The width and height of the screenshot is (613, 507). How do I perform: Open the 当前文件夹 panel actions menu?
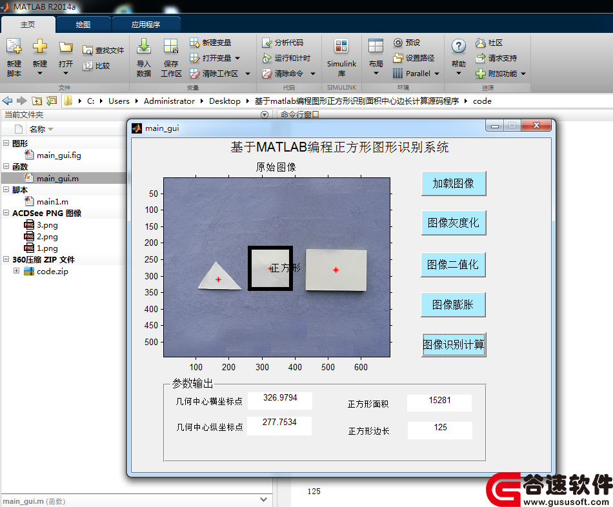click(x=265, y=115)
